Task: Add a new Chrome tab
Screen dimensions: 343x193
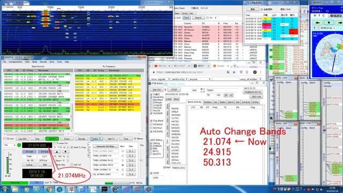Action: coord(235,66)
